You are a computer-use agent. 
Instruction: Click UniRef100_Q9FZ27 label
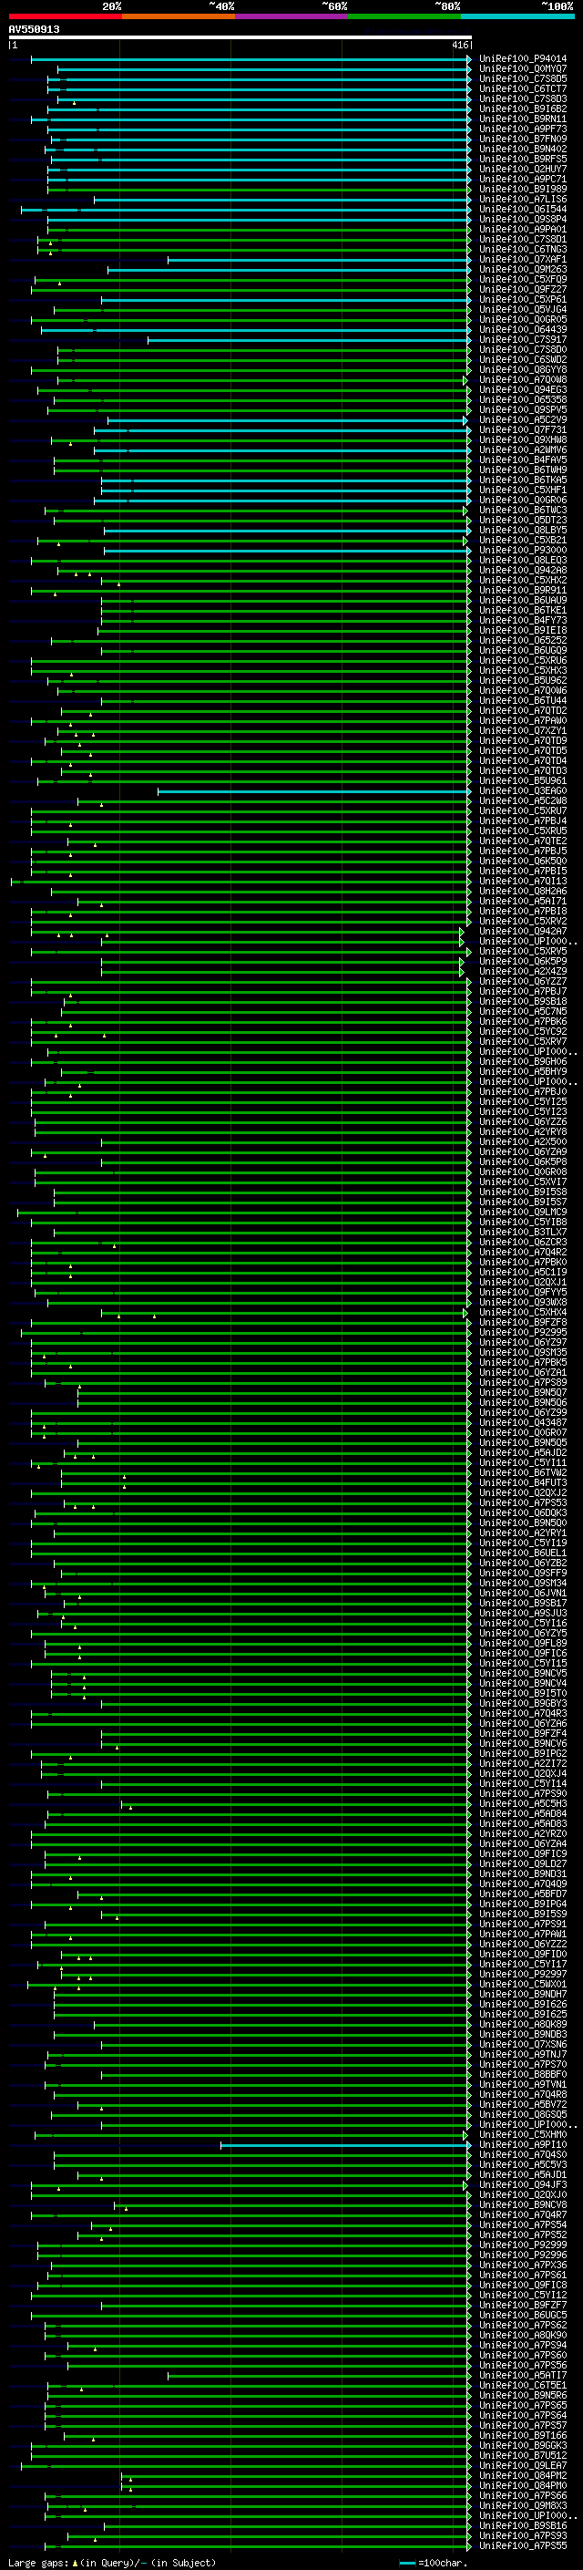(522, 289)
